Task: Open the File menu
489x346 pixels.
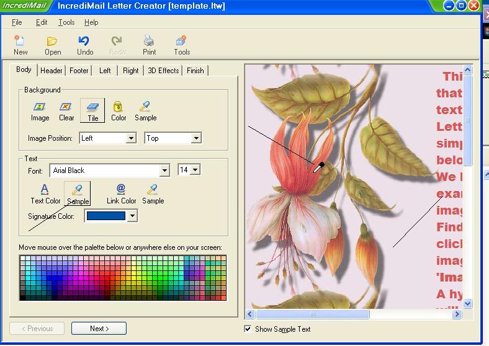Action: (x=17, y=22)
